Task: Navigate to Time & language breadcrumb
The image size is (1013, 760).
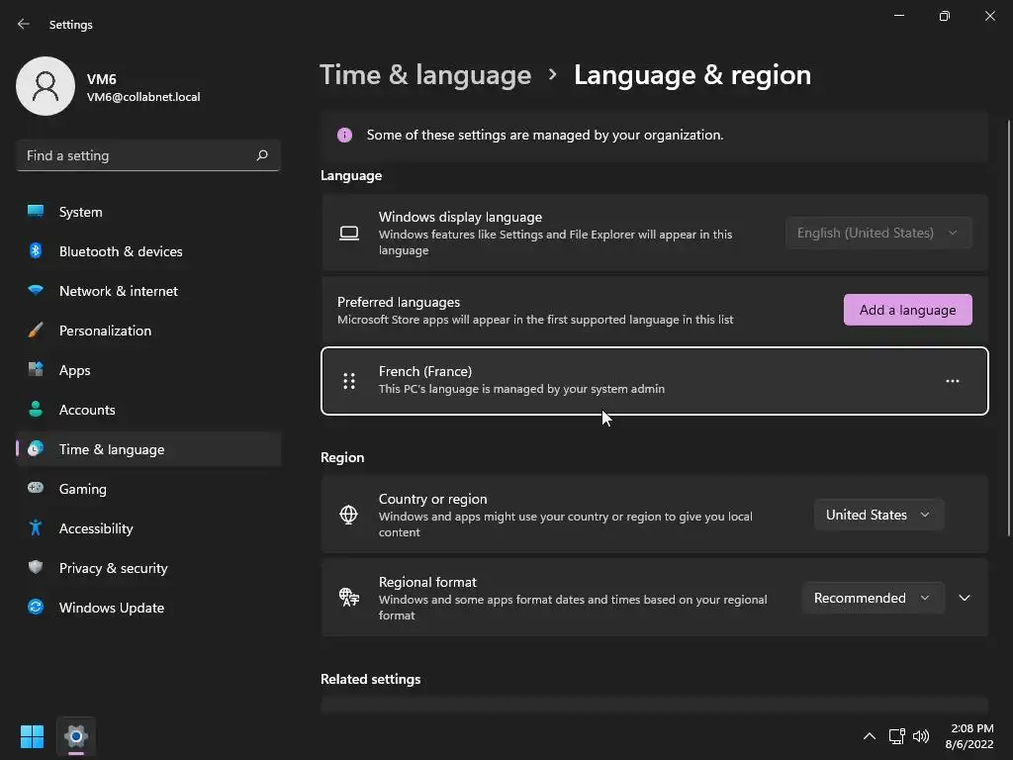Action: [x=425, y=75]
